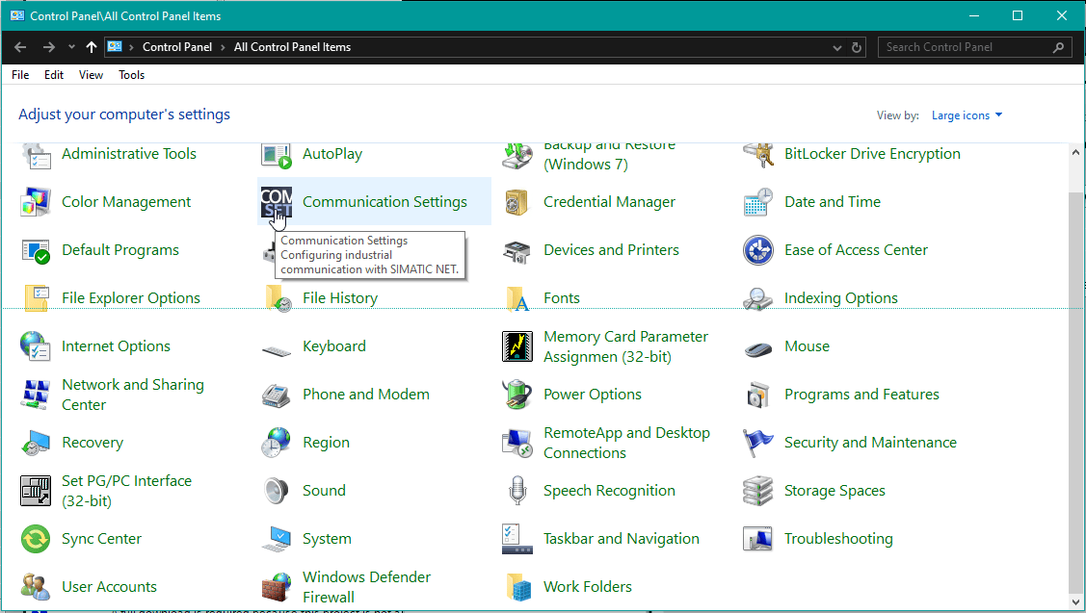Image resolution: width=1086 pixels, height=613 pixels.
Task: Open the System link
Action: (x=327, y=539)
